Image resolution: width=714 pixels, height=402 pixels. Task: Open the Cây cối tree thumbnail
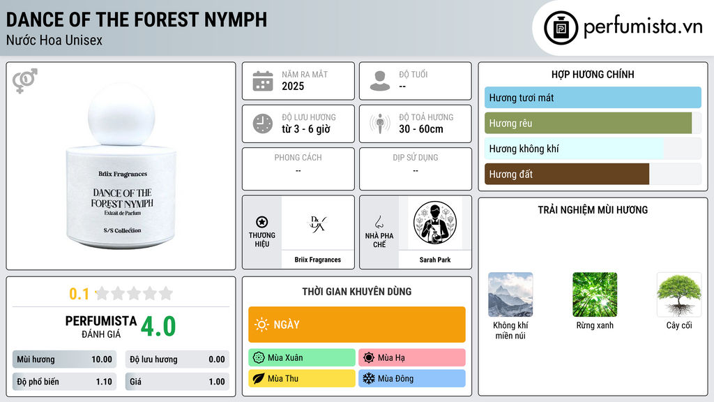(x=679, y=295)
